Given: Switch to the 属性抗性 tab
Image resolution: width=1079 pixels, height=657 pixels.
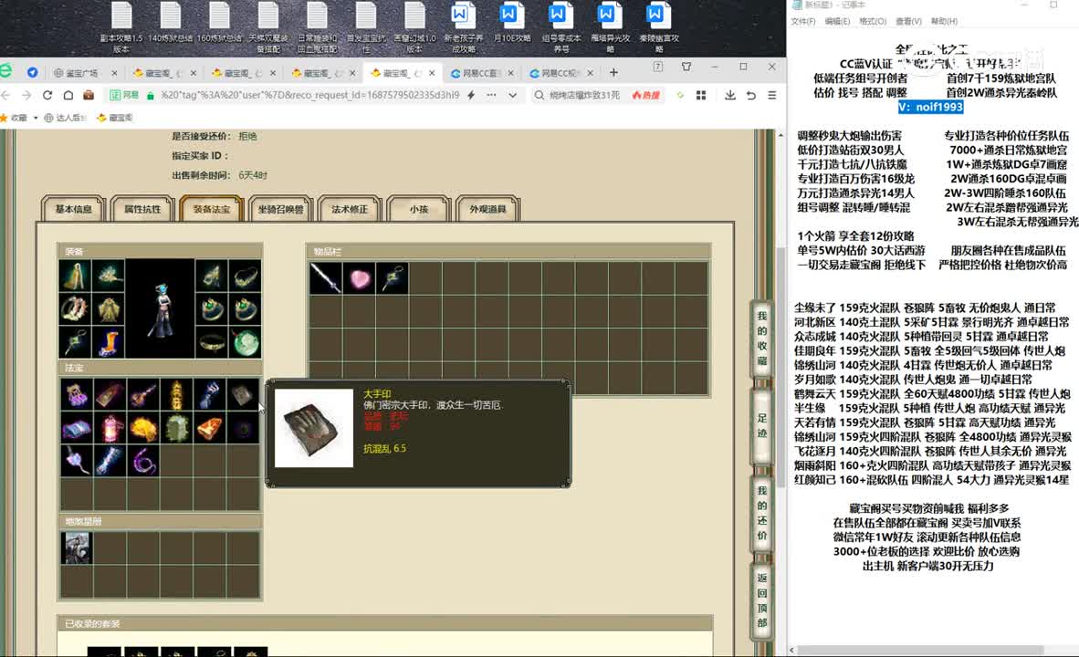Looking at the screenshot, I should [x=142, y=209].
